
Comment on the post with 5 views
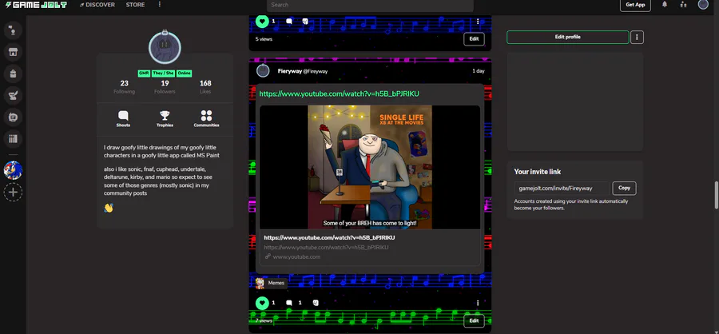click(x=289, y=21)
